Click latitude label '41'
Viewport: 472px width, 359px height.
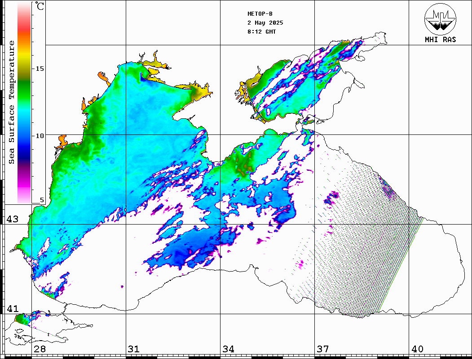click(13, 309)
